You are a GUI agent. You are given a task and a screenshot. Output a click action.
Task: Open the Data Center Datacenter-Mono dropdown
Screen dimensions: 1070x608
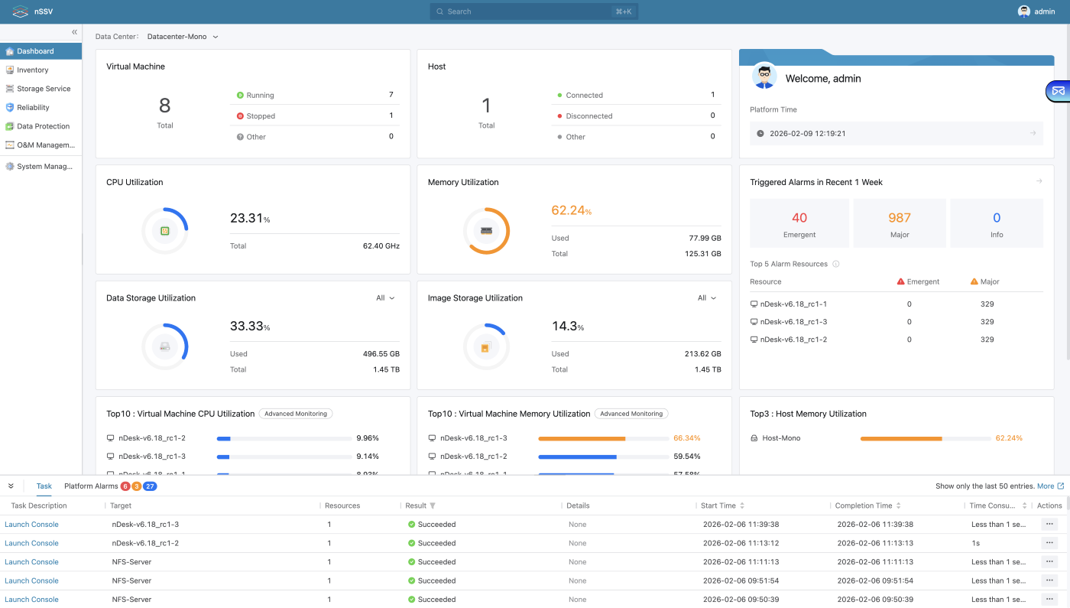tap(183, 37)
